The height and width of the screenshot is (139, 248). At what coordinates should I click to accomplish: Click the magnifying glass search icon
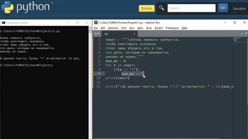pos(162,8)
